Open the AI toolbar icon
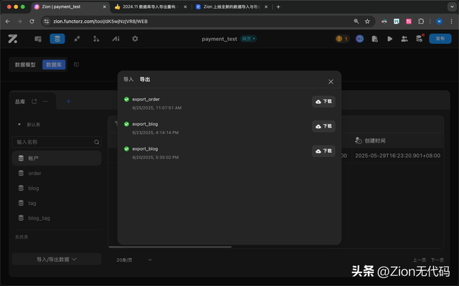Screen dimensions: 459x286 116,39
